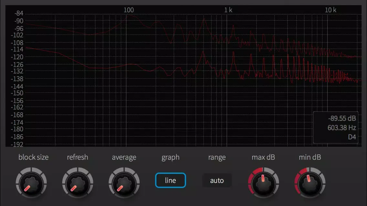
Task: Click the average label
Action: pyautogui.click(x=124, y=157)
